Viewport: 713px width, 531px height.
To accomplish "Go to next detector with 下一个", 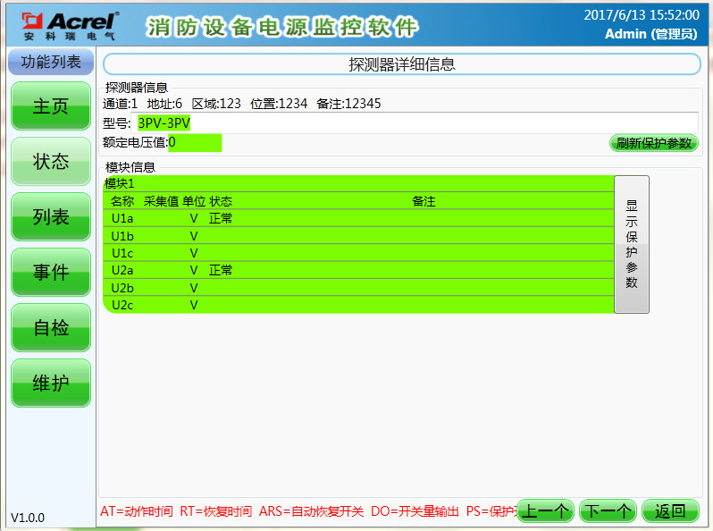I will 608,511.
